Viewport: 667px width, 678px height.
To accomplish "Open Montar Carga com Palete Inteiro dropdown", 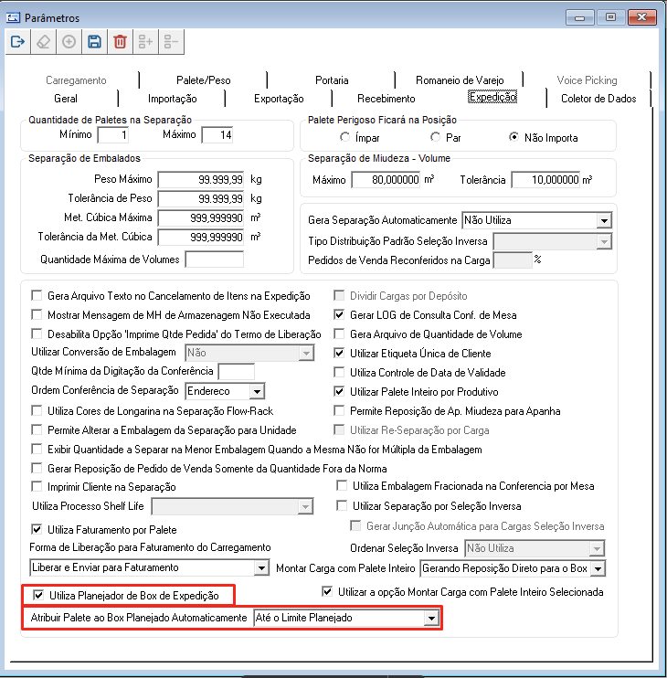I will 598,568.
